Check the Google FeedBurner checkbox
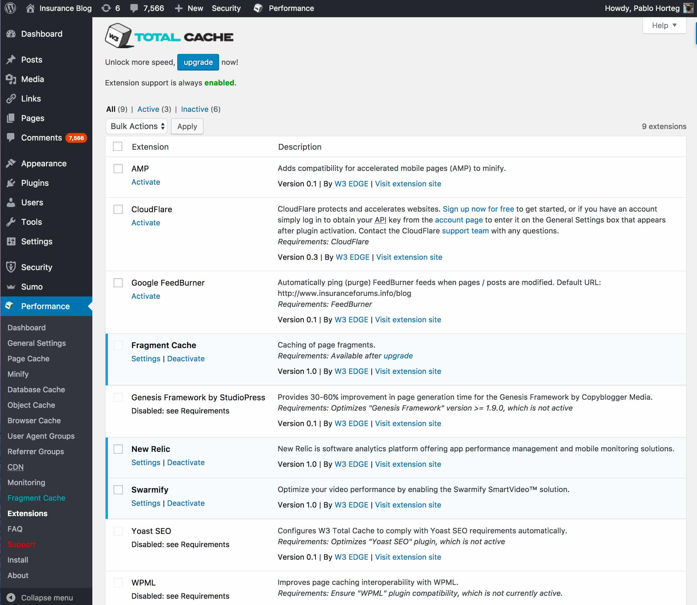 tap(118, 283)
